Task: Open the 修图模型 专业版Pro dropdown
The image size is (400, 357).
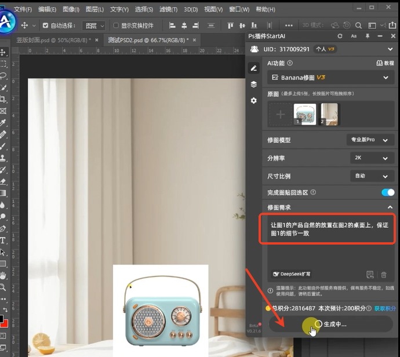Action: pos(370,140)
